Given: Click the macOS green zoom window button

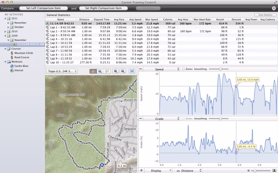Looking at the screenshot, I should point(12,2).
